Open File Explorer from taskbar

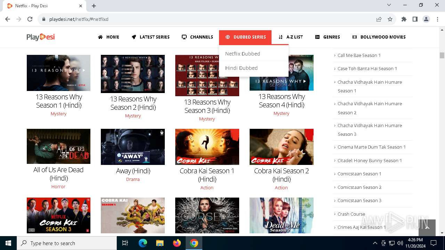(160, 243)
